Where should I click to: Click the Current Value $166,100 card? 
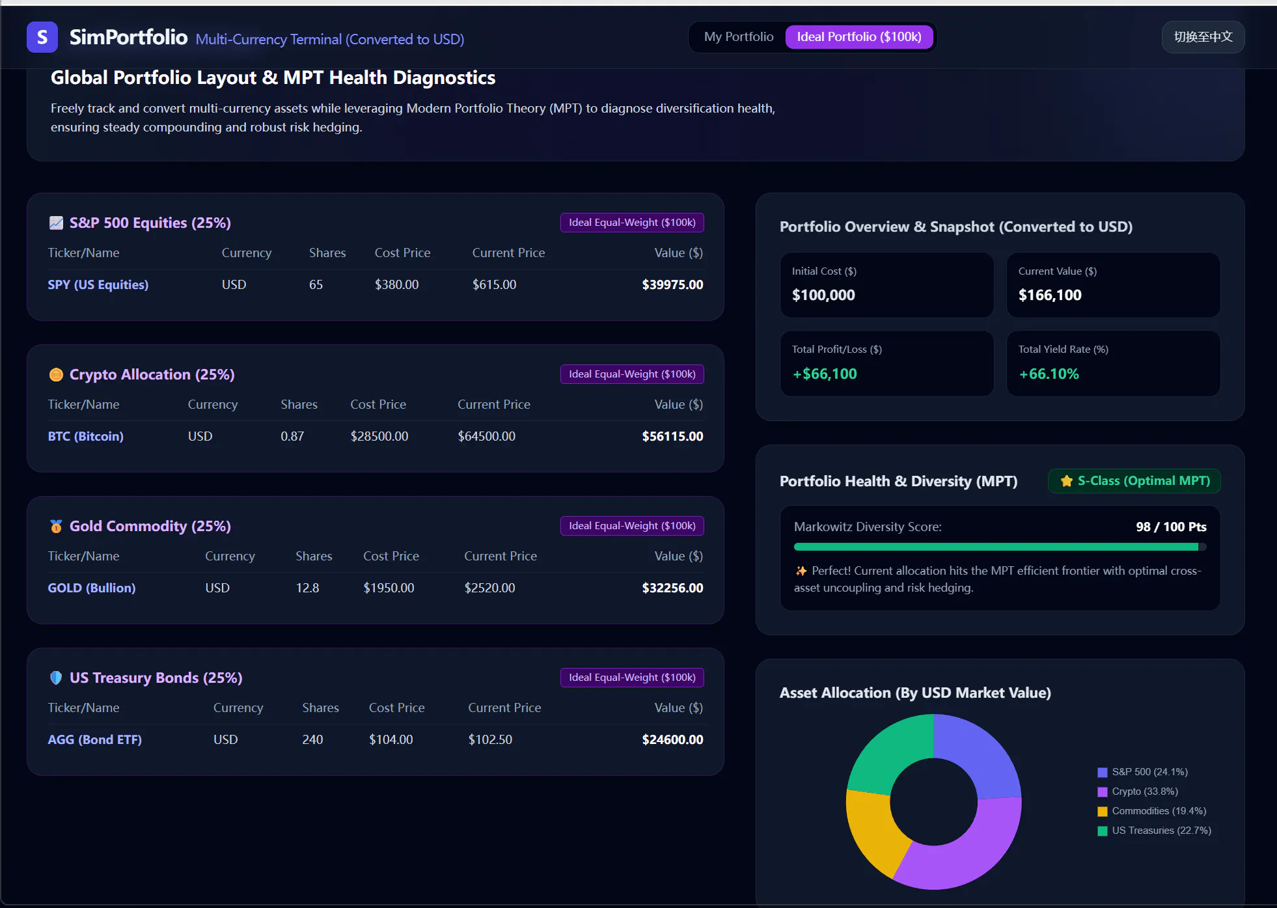(1113, 285)
